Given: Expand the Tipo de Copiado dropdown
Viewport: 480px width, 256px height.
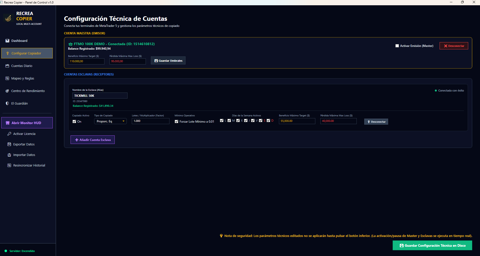Looking at the screenshot, I should [x=110, y=121].
